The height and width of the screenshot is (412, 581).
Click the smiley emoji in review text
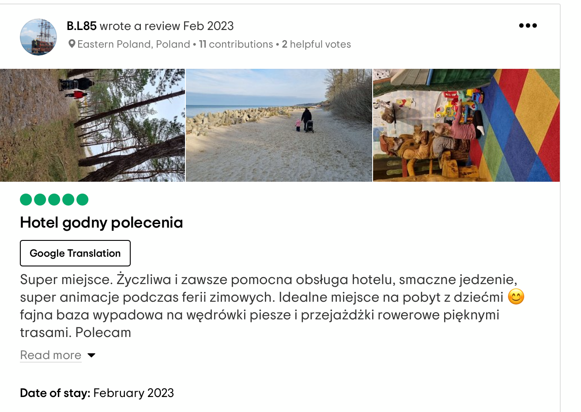click(x=516, y=297)
